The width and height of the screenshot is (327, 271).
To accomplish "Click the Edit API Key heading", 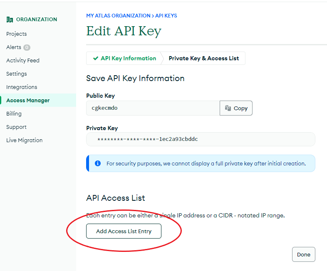I will pyautogui.click(x=124, y=31).
